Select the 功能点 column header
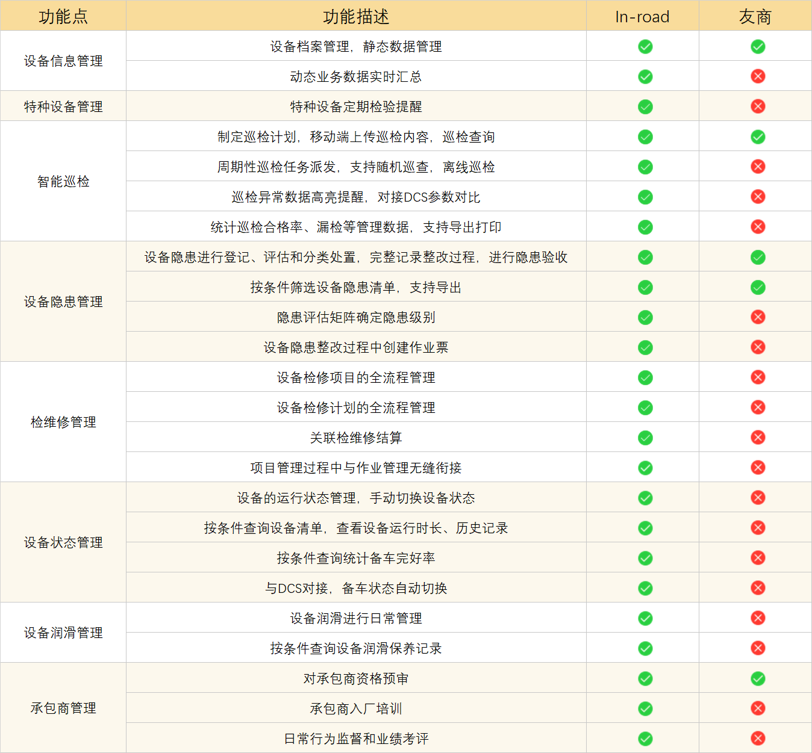812x753 pixels. coord(63,16)
